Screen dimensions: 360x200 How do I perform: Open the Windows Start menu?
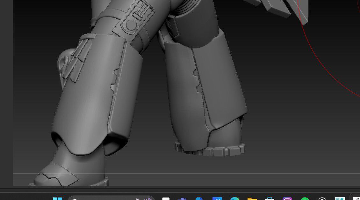pyautogui.click(x=57, y=199)
